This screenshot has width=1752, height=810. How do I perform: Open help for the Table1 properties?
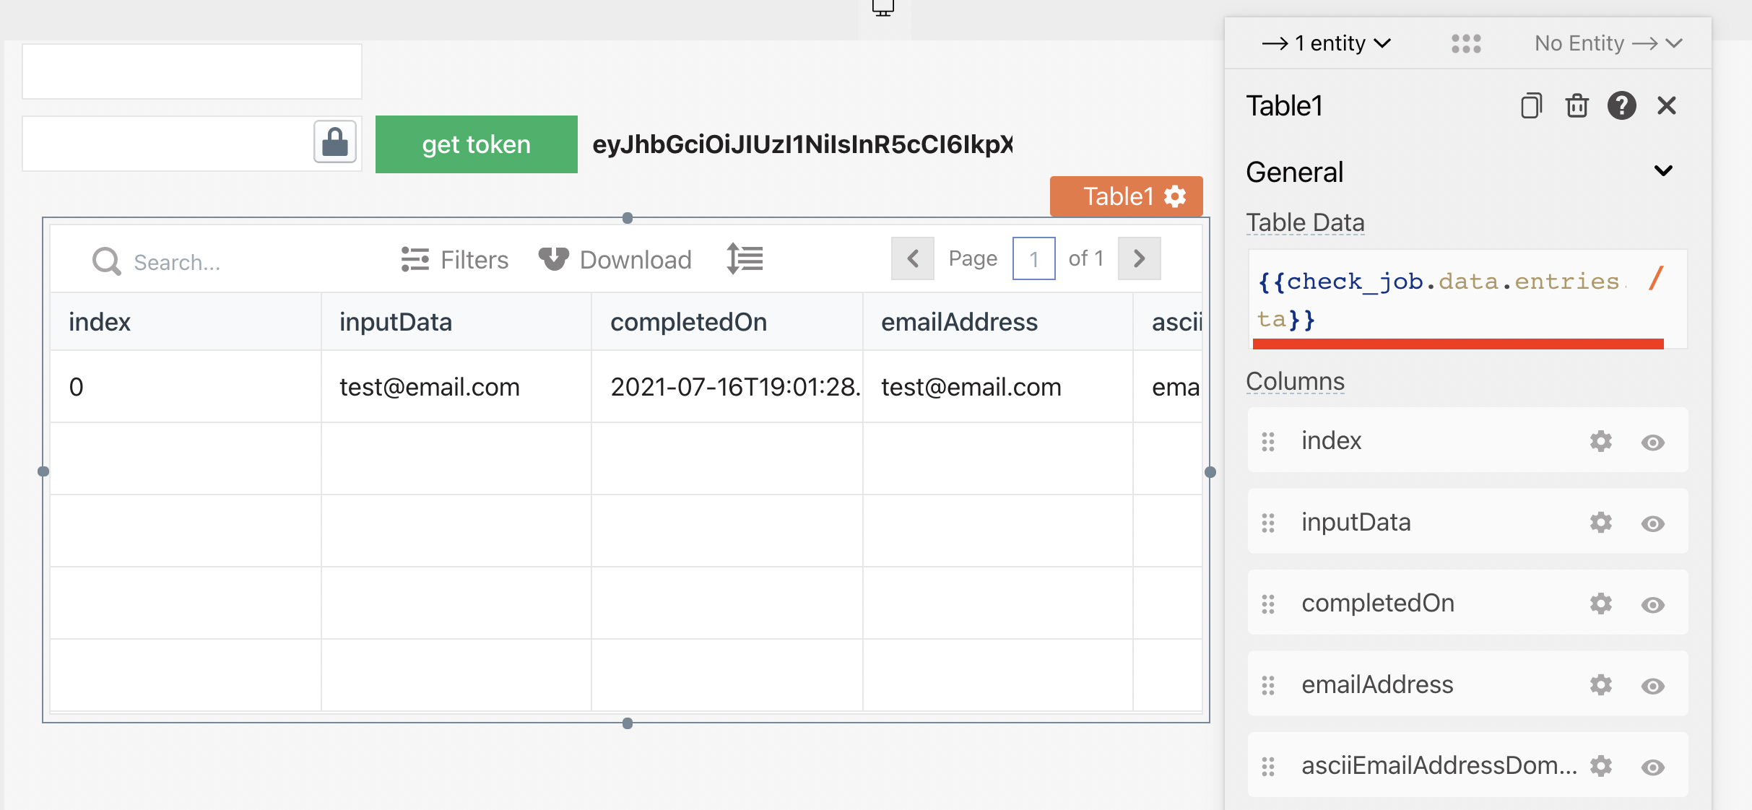(x=1621, y=106)
